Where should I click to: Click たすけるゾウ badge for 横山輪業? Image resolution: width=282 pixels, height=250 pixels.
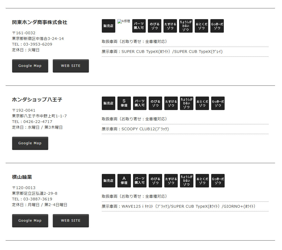click(x=171, y=181)
